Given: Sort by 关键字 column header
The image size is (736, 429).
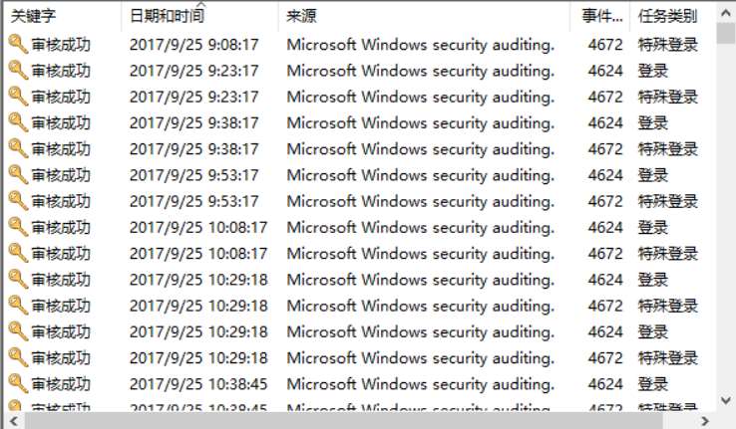Looking at the screenshot, I should [x=63, y=16].
